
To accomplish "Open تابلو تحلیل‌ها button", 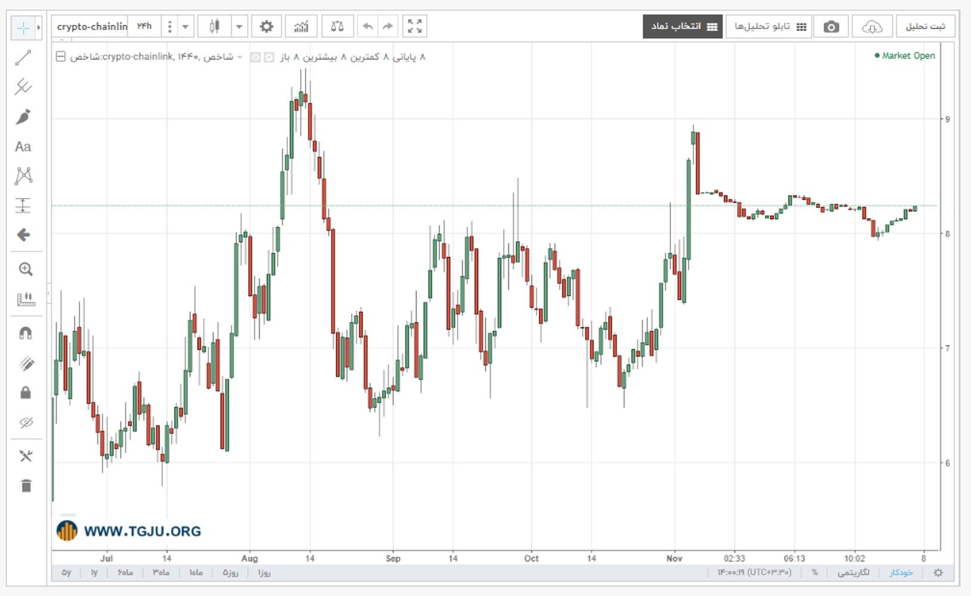I will pyautogui.click(x=769, y=27).
